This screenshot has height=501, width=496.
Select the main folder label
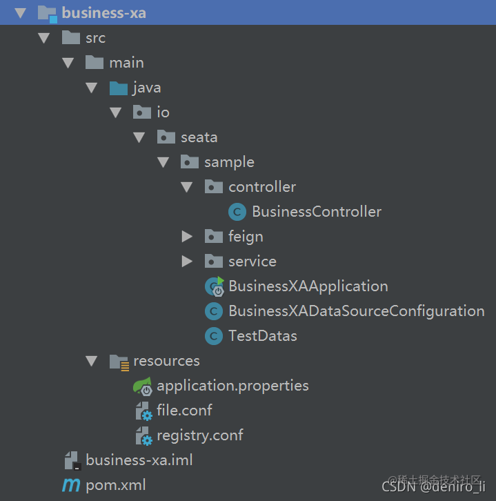[x=127, y=63]
